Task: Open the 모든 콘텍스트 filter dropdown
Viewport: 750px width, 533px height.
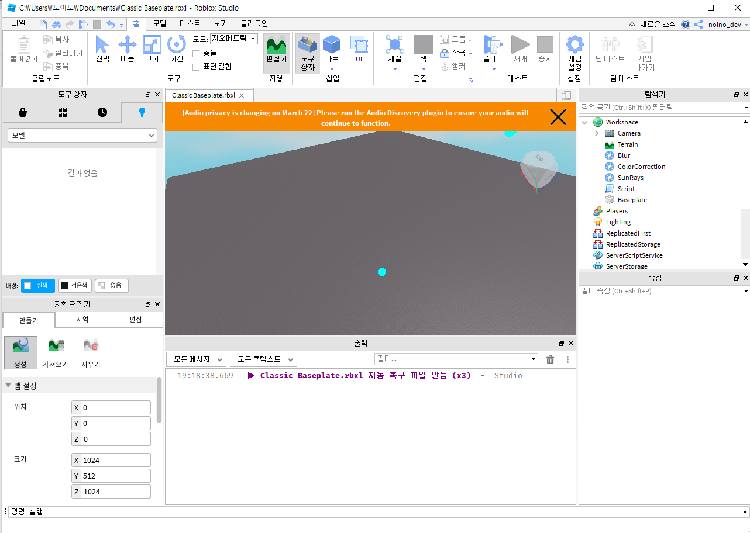Action: tap(263, 359)
